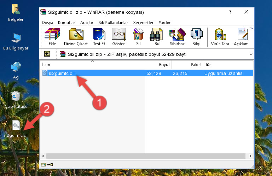Click the horizontal scrollbar left arrow
The width and height of the screenshot is (272, 176).
coord(43,156)
